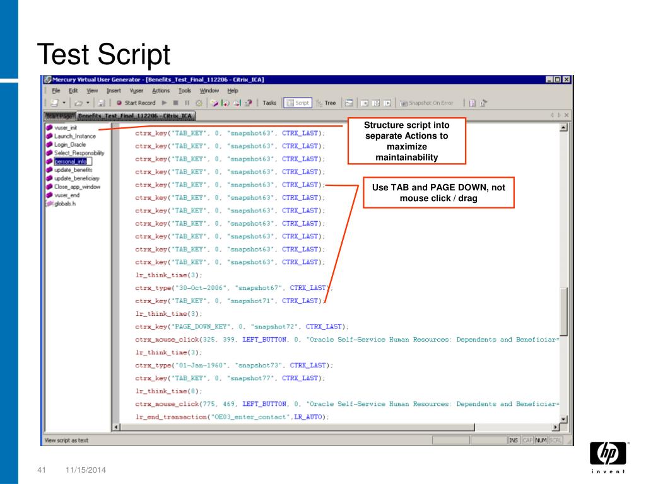This screenshot has width=646, height=484.
Task: Click the lr_end_transaction code line
Action: click(x=232, y=417)
